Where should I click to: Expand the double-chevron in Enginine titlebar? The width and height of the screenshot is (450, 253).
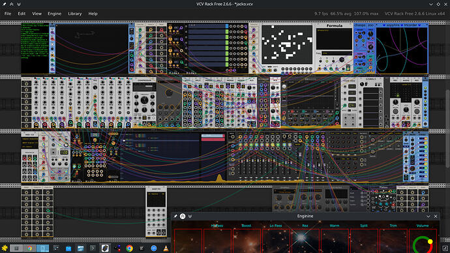coord(190,216)
